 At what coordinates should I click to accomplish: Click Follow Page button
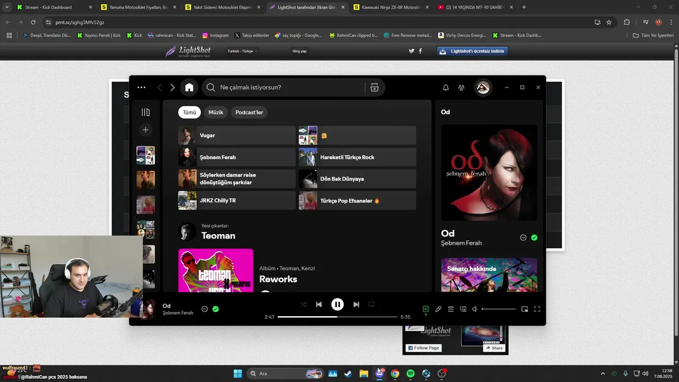[424, 348]
